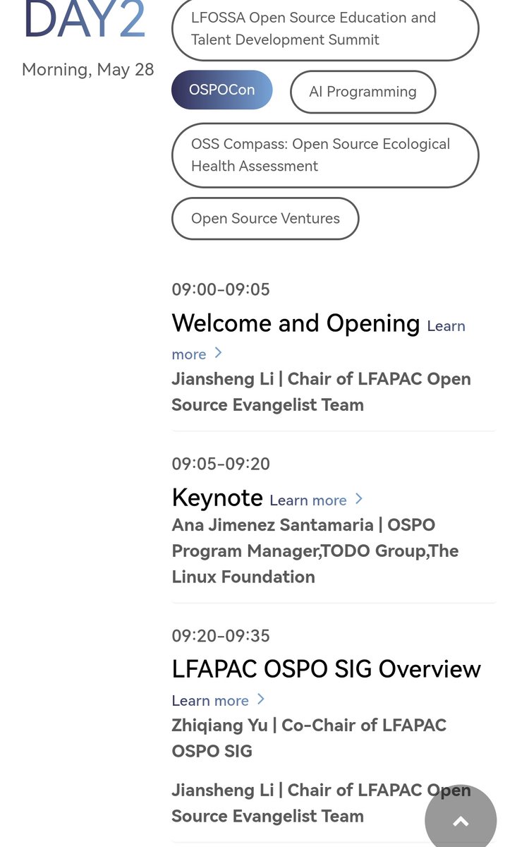This screenshot has height=847, width=517.
Task: Select the OSPOCon tab
Action: (221, 90)
